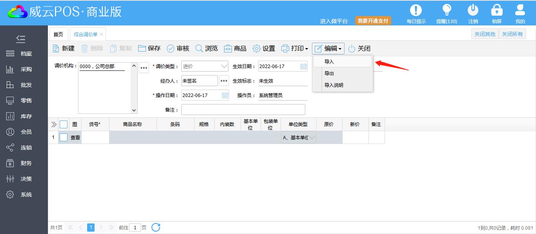Click the 备注 input field

(x=243, y=110)
